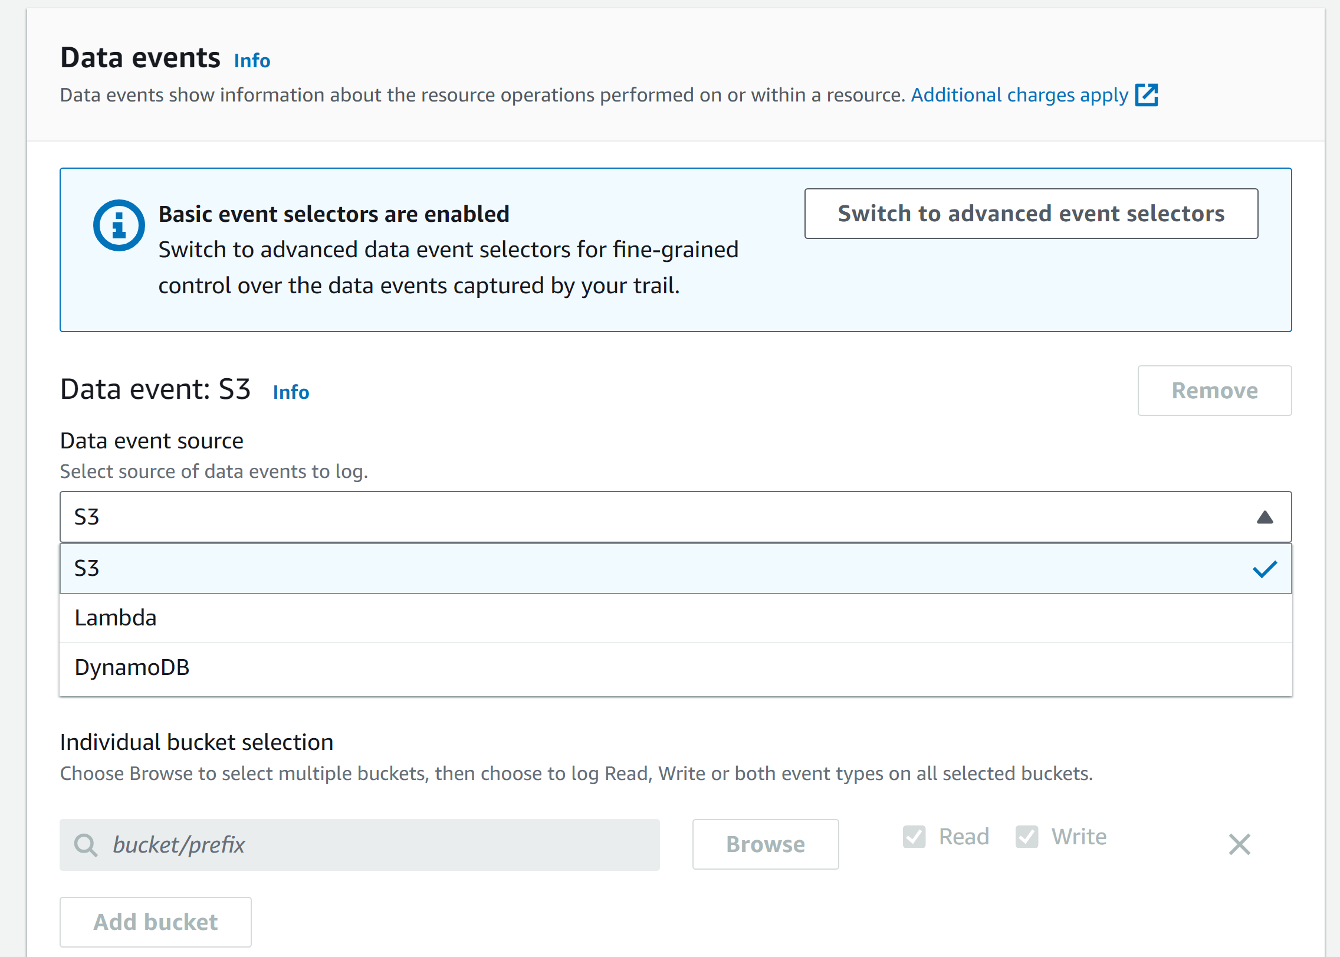Click the search magnifier in the bucket field
Image resolution: width=1340 pixels, height=957 pixels.
[86, 845]
